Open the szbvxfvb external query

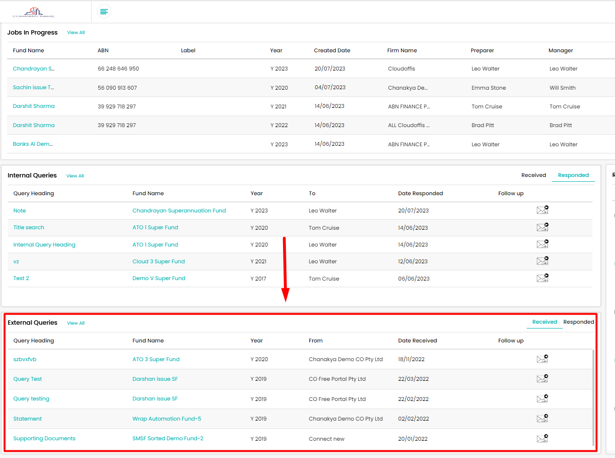[25, 359]
